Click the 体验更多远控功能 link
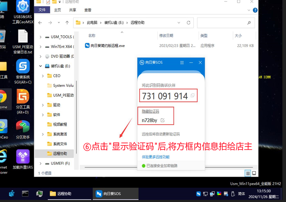 click(156, 157)
